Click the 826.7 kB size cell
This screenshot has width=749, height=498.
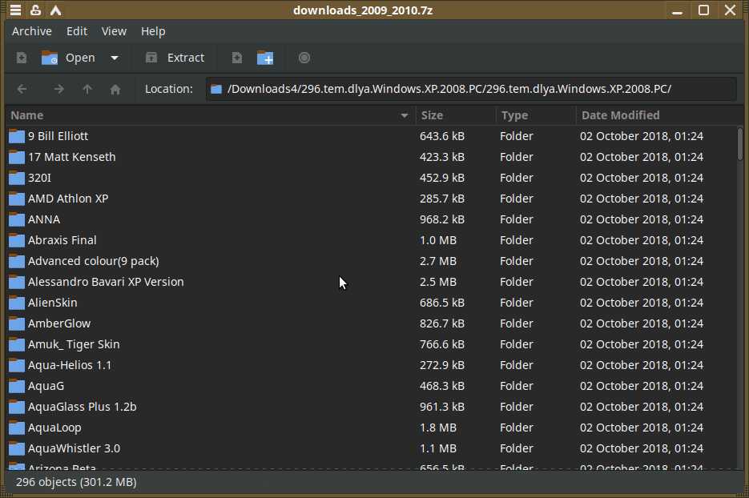click(x=442, y=323)
